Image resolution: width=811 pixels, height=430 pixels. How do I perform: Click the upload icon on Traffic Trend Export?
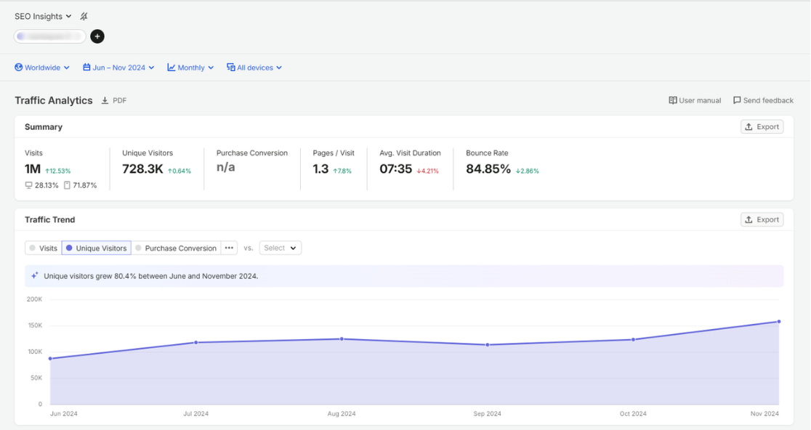click(x=749, y=219)
